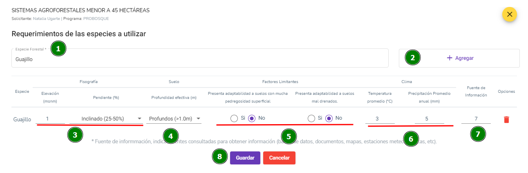Click the Guardar button
This screenshot has width=528, height=173.
coord(245,158)
